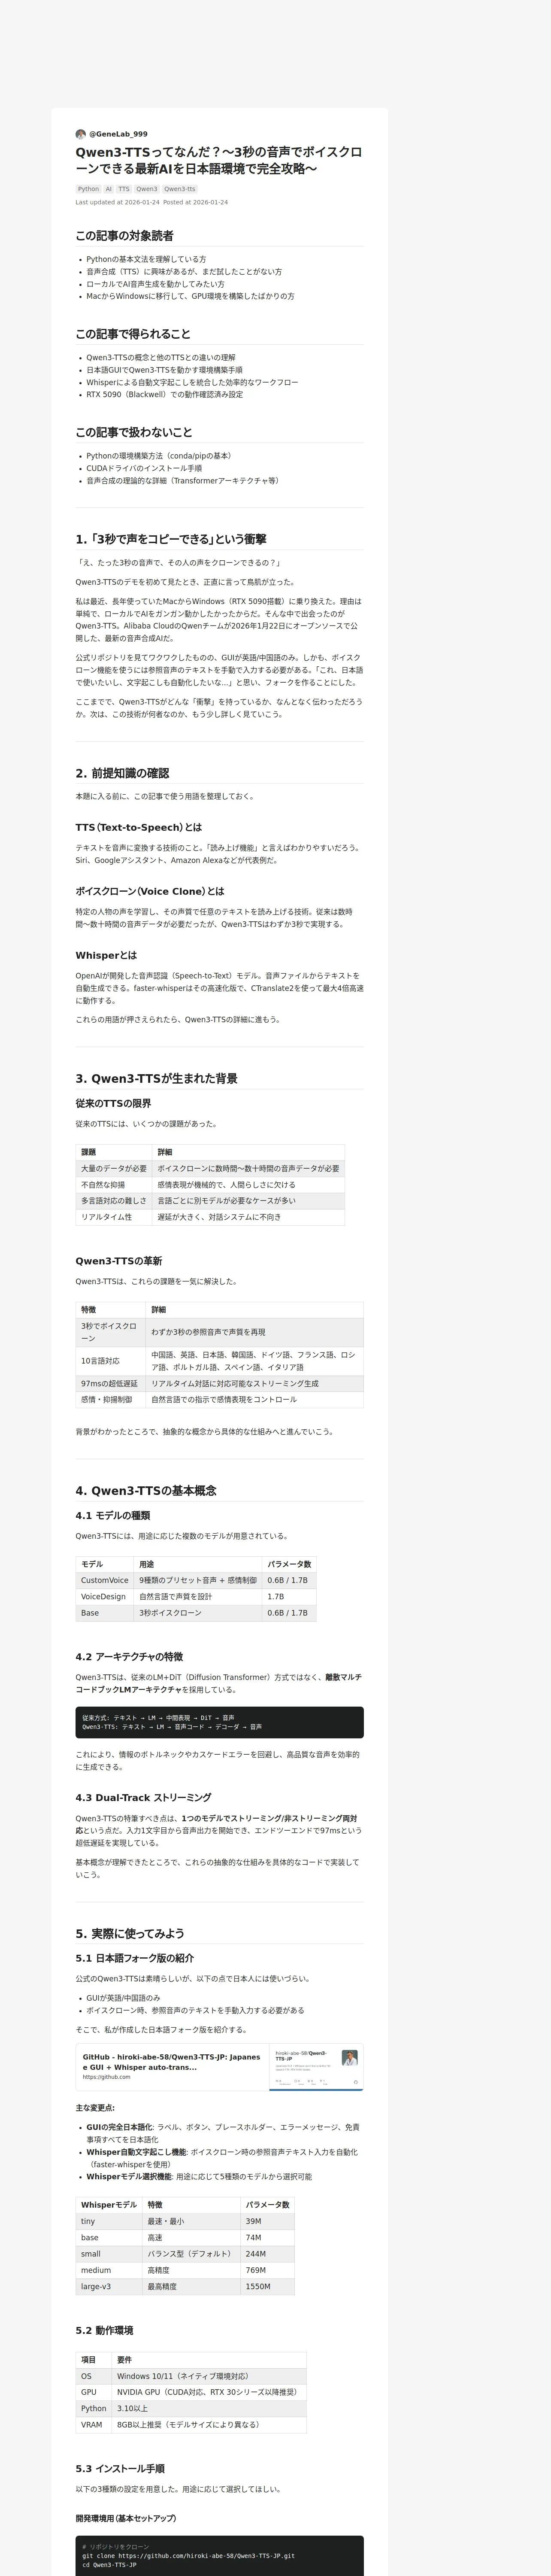Click the table cell '不自然な抑揚'
The image size is (551, 2576).
tap(114, 1184)
